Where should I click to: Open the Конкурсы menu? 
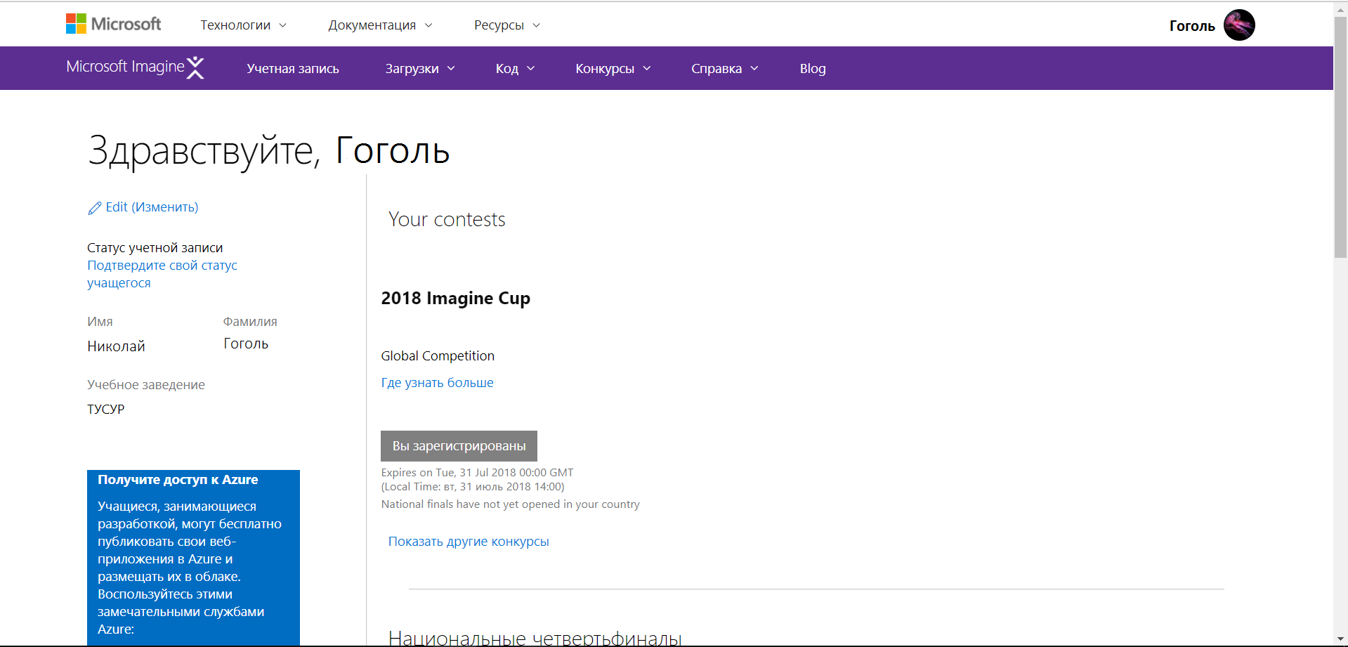tap(613, 69)
